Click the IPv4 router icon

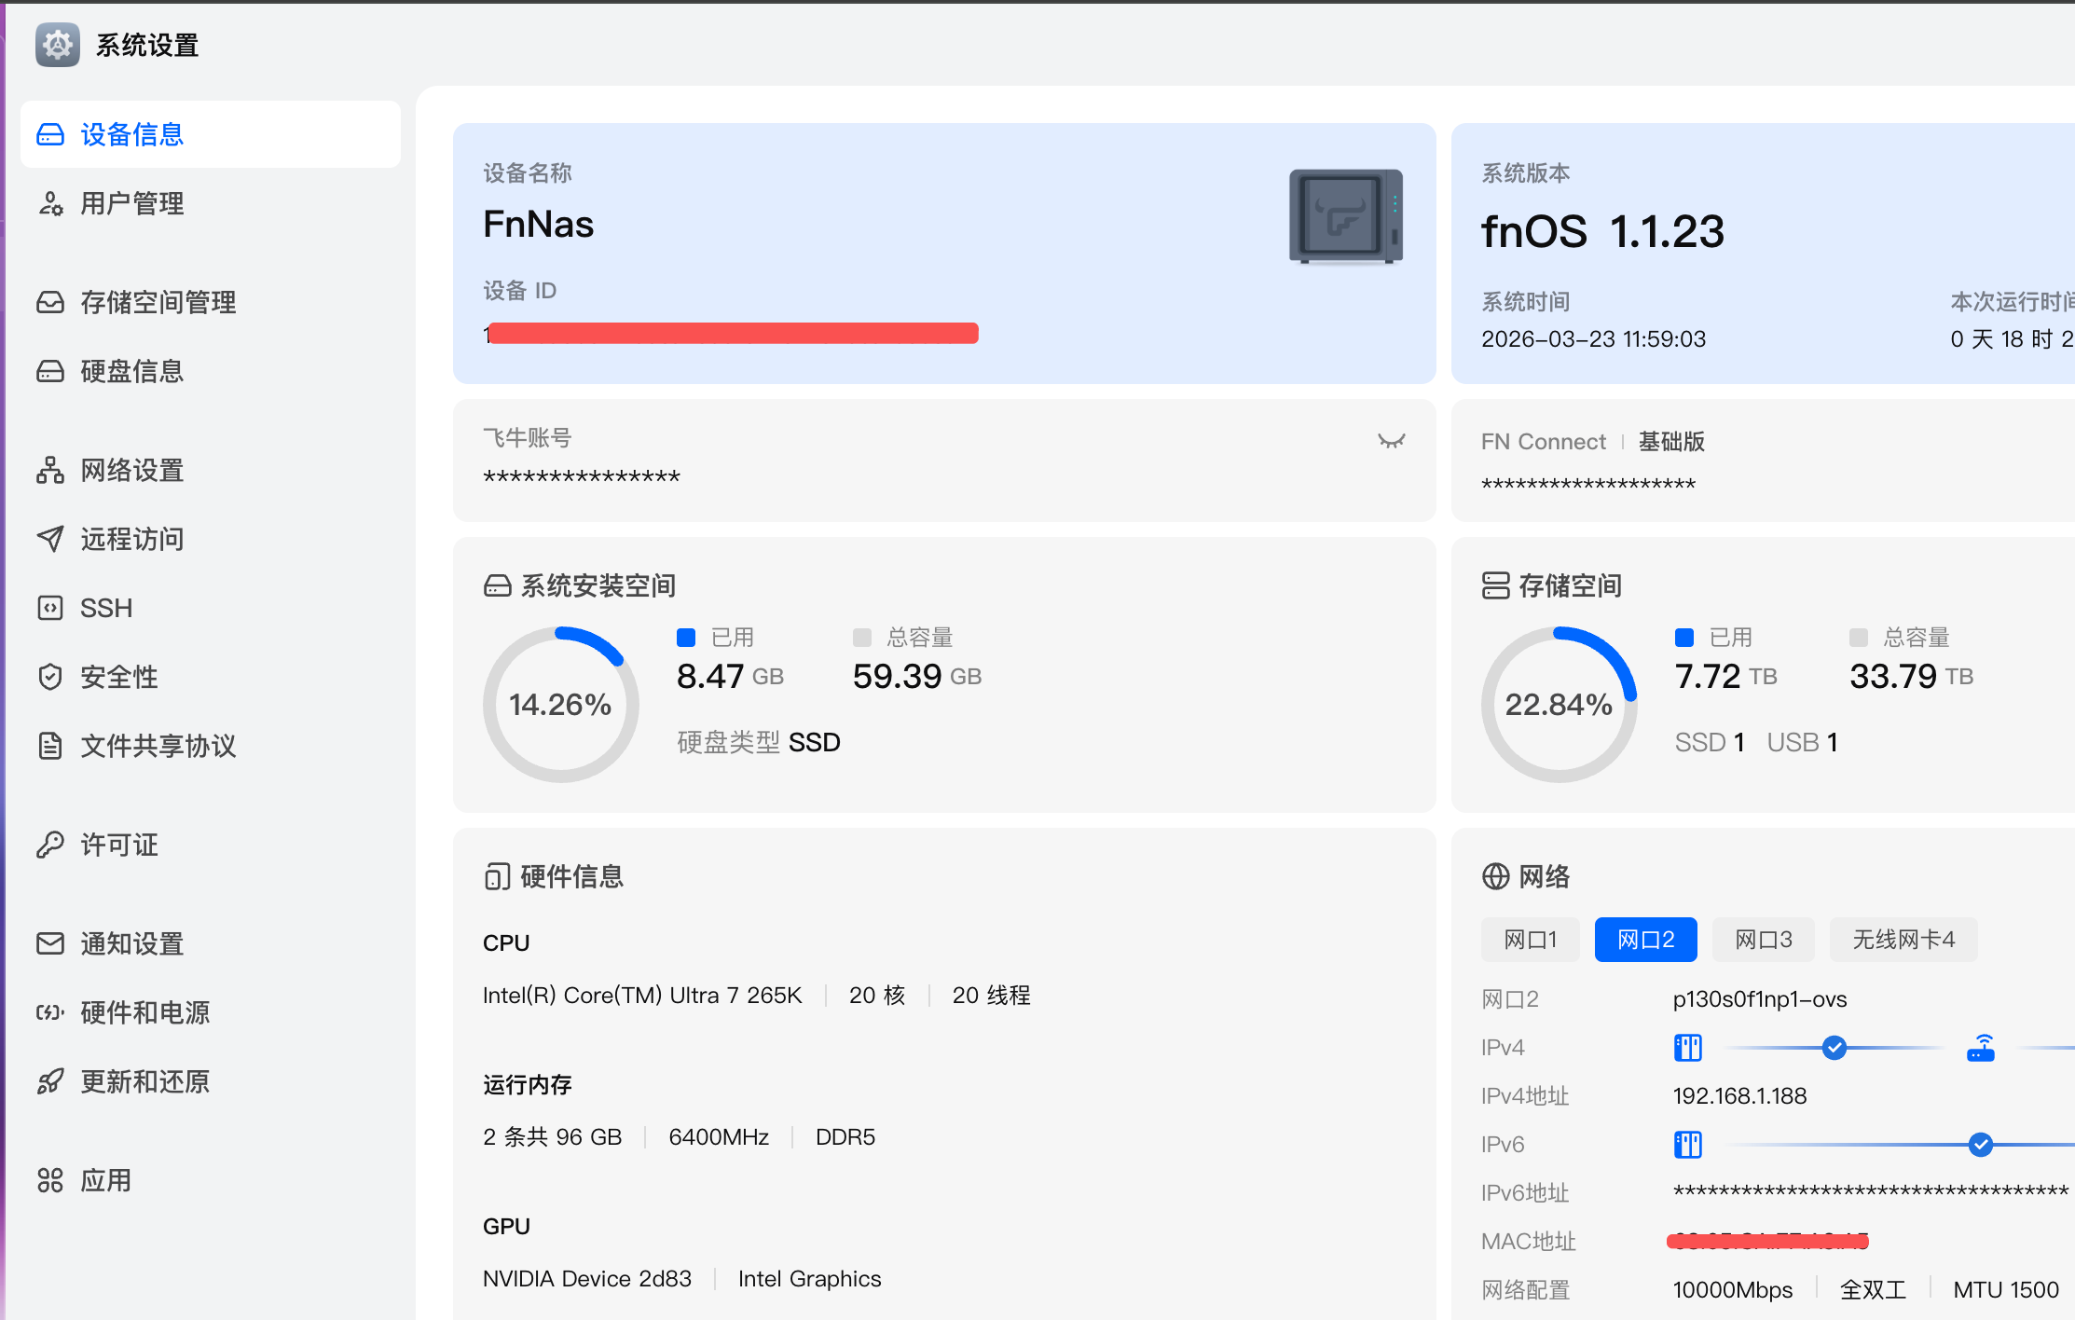click(x=1981, y=1048)
